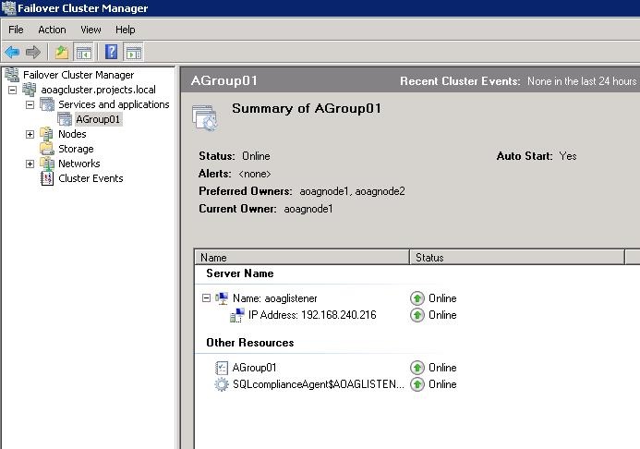The width and height of the screenshot is (640, 449).
Task: Click the large Summary of AGroup01 icon
Action: click(x=205, y=117)
